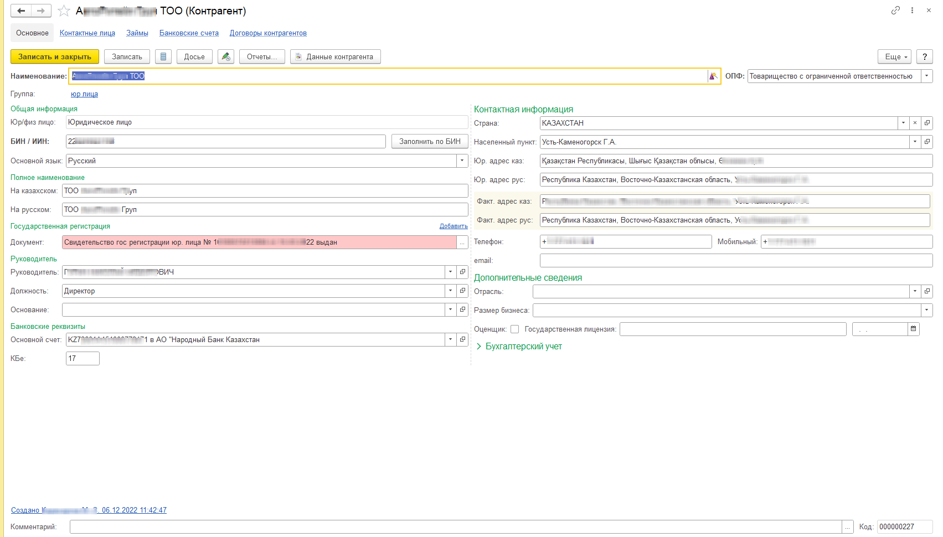Open the Еще menu button
This screenshot has width=943, height=537.
point(895,56)
